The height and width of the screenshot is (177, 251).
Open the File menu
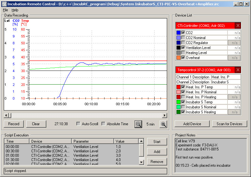pyautogui.click(x=5, y=10)
